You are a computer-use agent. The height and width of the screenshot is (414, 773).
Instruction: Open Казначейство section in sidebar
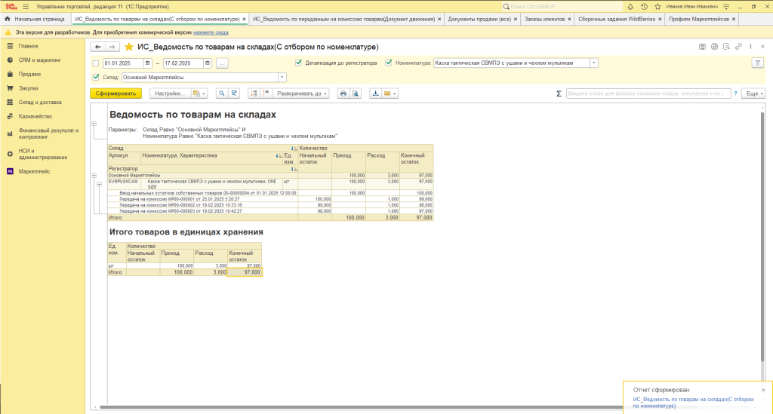[35, 117]
